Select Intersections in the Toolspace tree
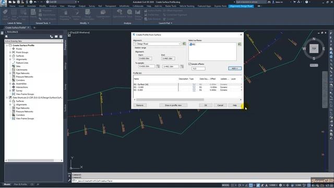334x188 pixels. pos(22,87)
